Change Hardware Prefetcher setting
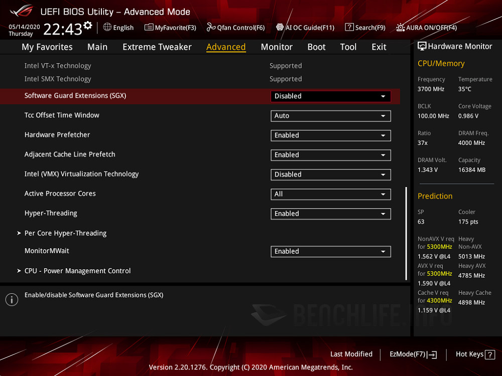This screenshot has height=376, width=502. tap(330, 135)
